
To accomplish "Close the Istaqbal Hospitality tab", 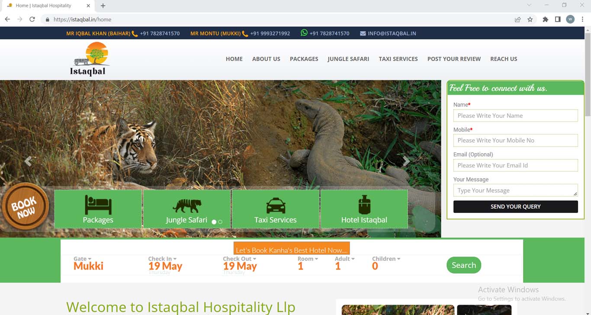I will click(88, 6).
